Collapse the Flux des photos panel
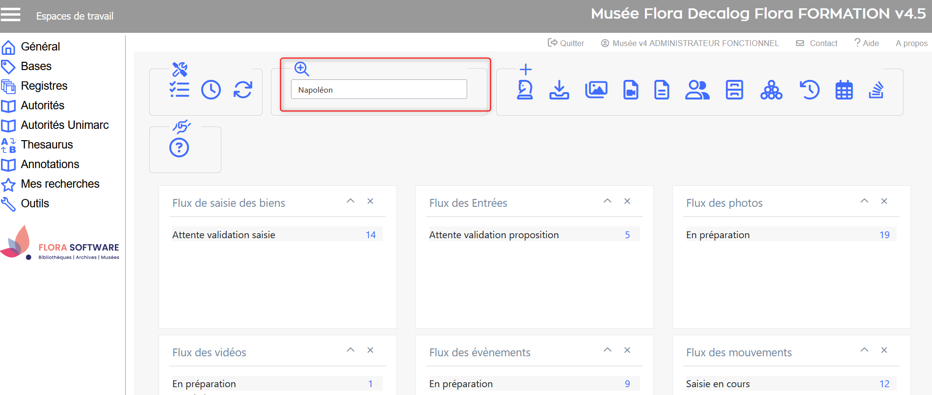 pyautogui.click(x=864, y=201)
